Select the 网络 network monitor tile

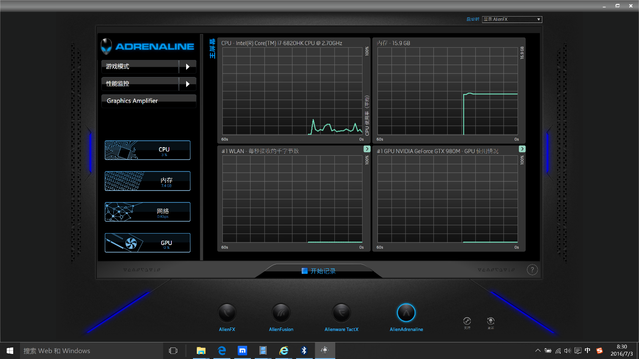[147, 212]
